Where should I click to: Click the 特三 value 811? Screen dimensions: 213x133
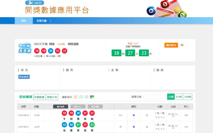pyautogui.click(x=186, y=127)
